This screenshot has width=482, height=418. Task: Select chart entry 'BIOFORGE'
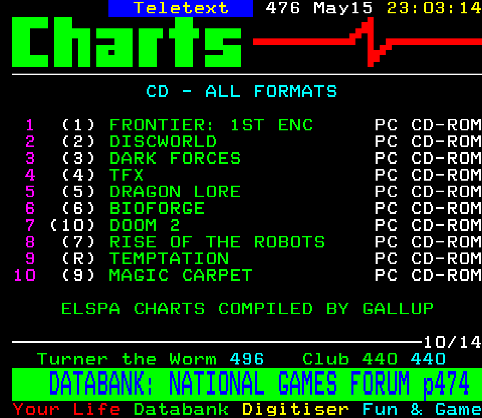pyautogui.click(x=157, y=209)
